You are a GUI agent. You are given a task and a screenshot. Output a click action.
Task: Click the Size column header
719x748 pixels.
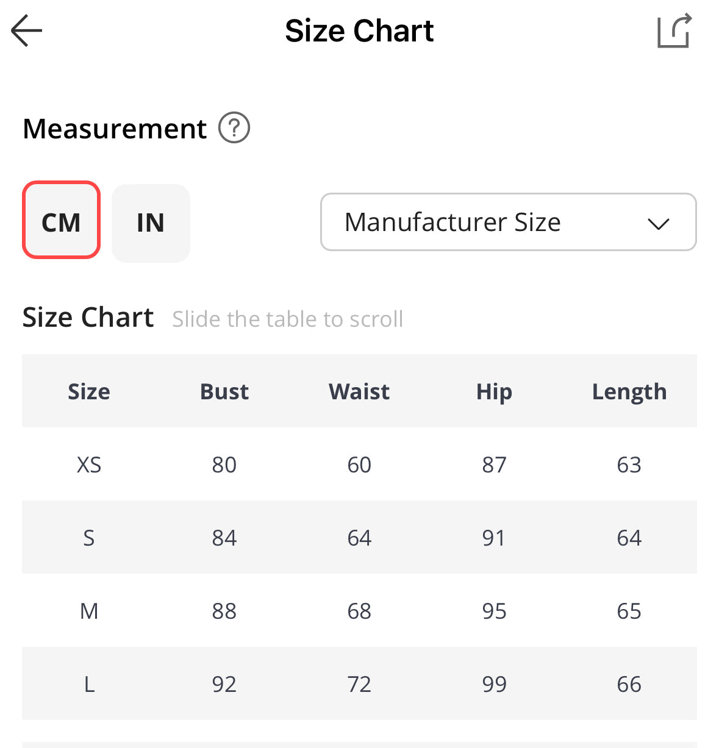click(x=89, y=391)
